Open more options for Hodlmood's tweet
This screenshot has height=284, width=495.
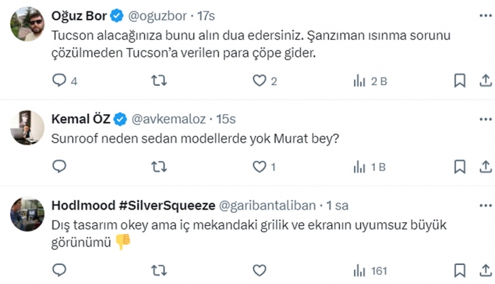(x=486, y=206)
